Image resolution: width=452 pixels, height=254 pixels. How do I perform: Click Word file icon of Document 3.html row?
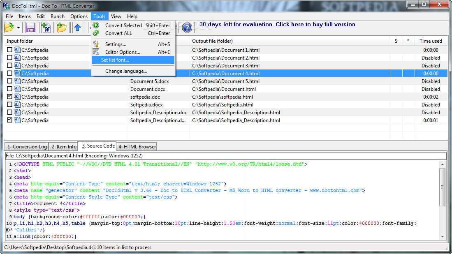point(17,65)
